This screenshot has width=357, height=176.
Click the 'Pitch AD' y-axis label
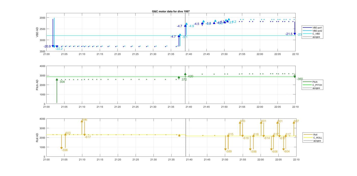coord(37,85)
